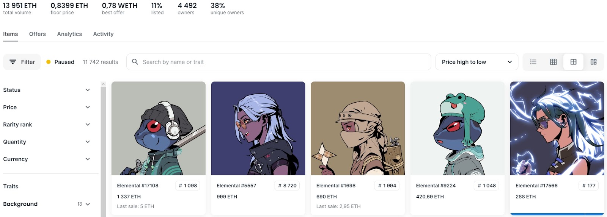Select the small grid view icon
Screen dimensions: 607x217
553,62
